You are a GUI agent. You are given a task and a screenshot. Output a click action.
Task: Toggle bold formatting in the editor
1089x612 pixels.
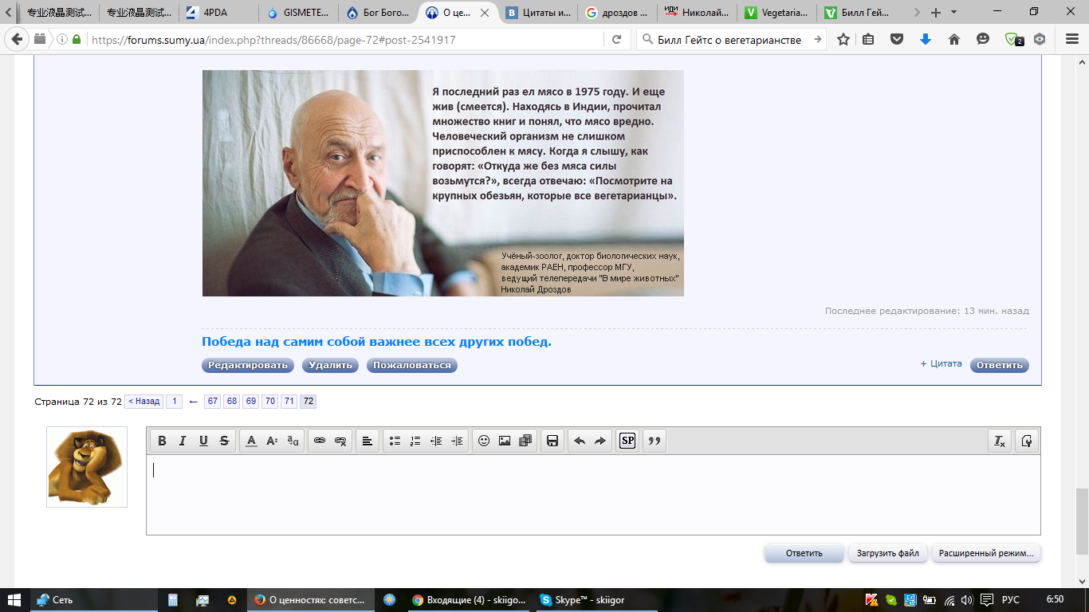[x=162, y=441]
